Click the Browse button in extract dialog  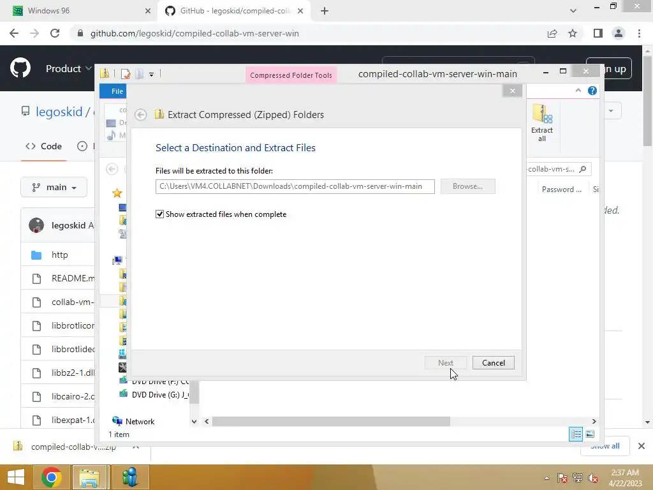467,186
